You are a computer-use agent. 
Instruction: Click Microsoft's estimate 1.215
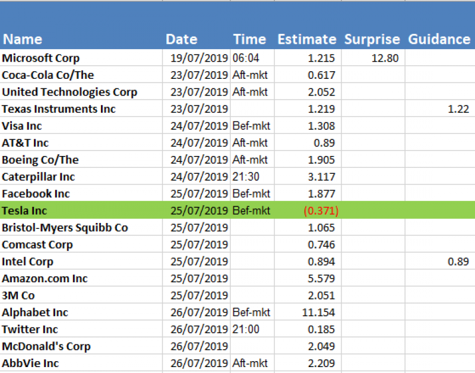point(321,58)
